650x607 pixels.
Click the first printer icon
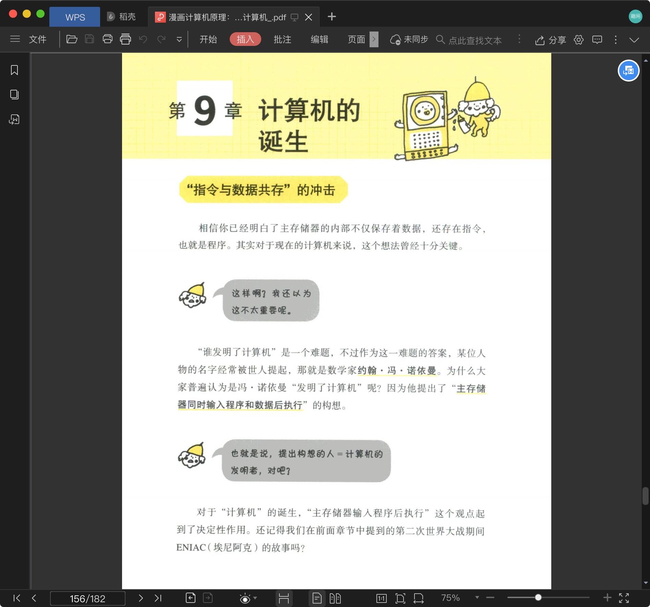click(x=108, y=39)
